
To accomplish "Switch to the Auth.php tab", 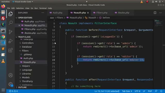I will coord(57,13).
